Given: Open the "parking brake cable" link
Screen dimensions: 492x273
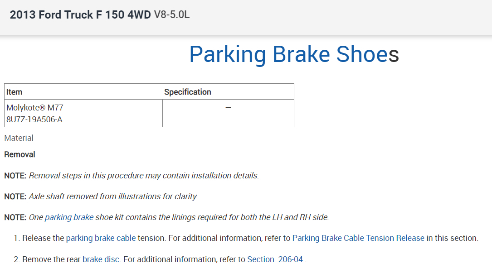Looking at the screenshot, I should pyautogui.click(x=101, y=238).
